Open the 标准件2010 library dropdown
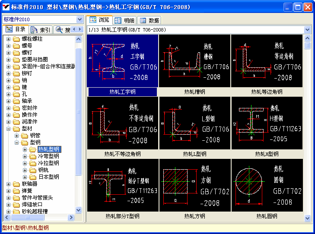The height and width of the screenshot is (234, 315). coord(80,19)
